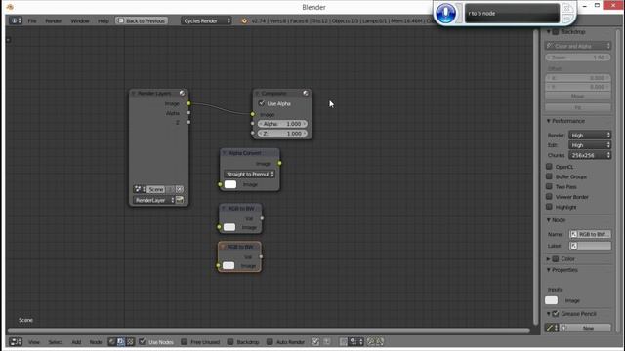Expand the Color panel in sidebar

(549, 259)
